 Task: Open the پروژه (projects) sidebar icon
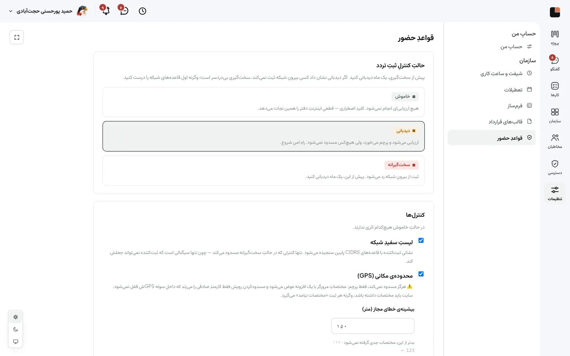pyautogui.click(x=555, y=38)
